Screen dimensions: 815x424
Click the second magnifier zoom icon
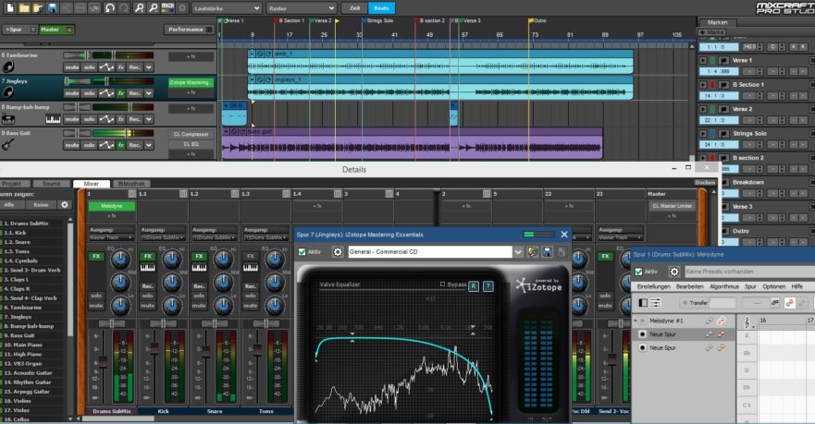154,7
